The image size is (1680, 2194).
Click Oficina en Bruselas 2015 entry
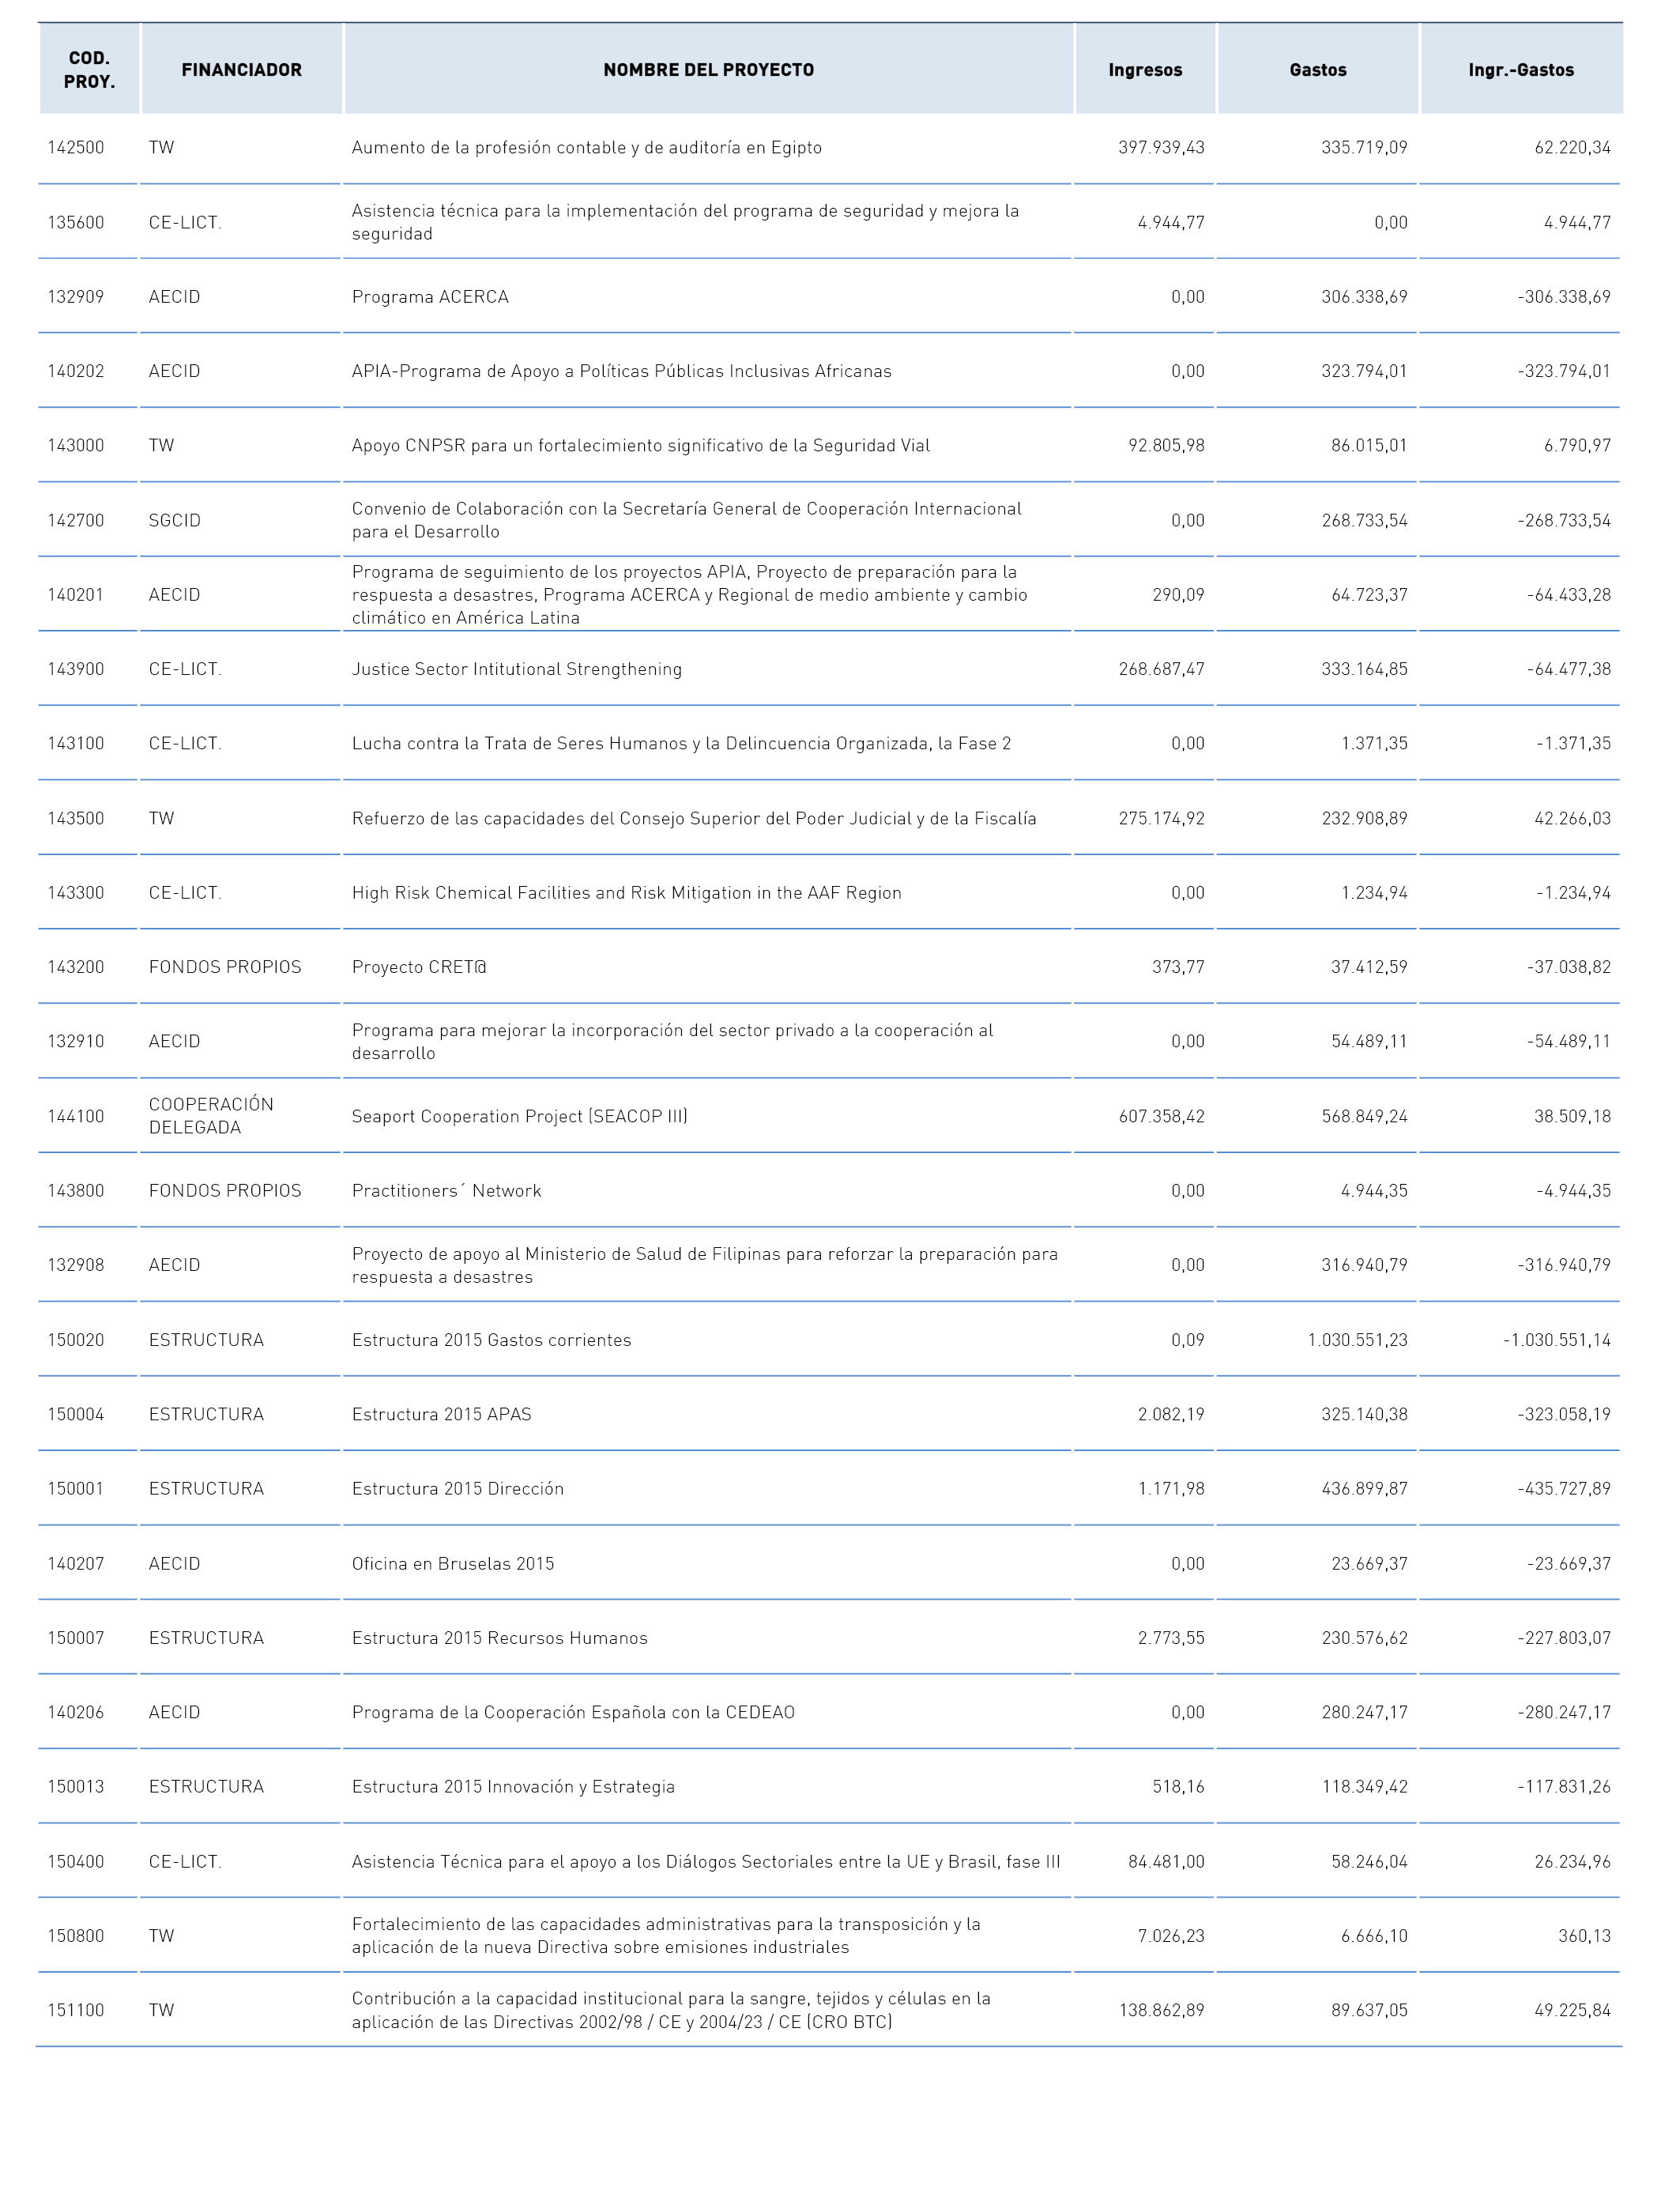[x=452, y=1564]
